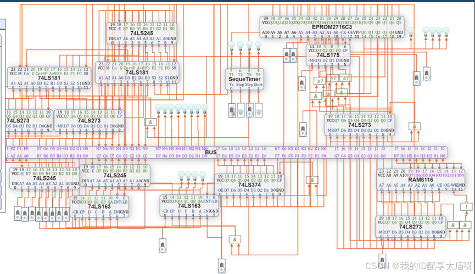Click the lamp wired to BUS pin M4
Screen dimensions: 475x274
[178, 109]
